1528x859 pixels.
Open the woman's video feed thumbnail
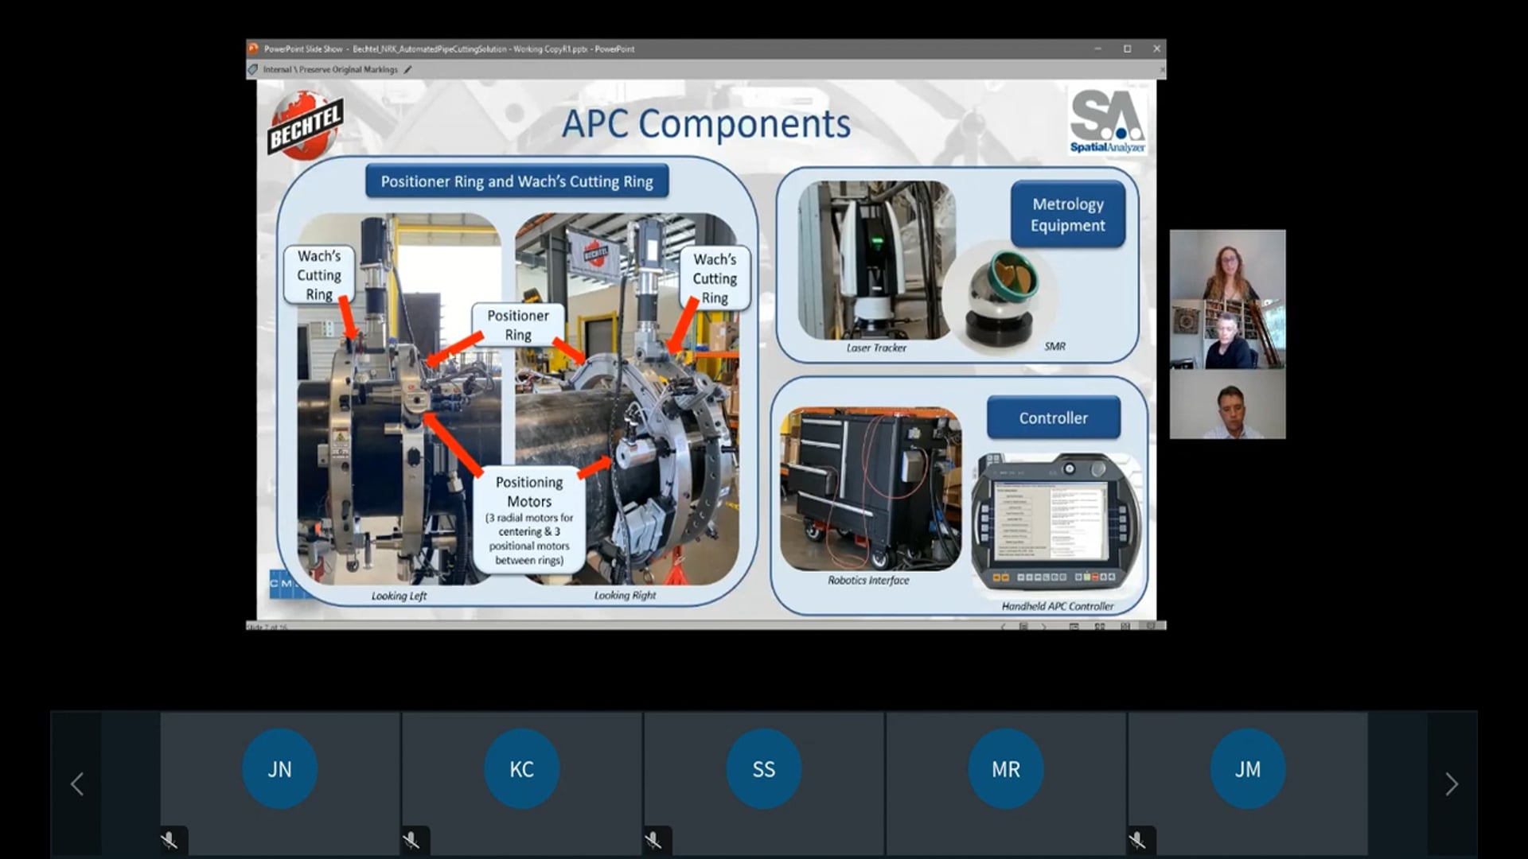[1227, 265]
